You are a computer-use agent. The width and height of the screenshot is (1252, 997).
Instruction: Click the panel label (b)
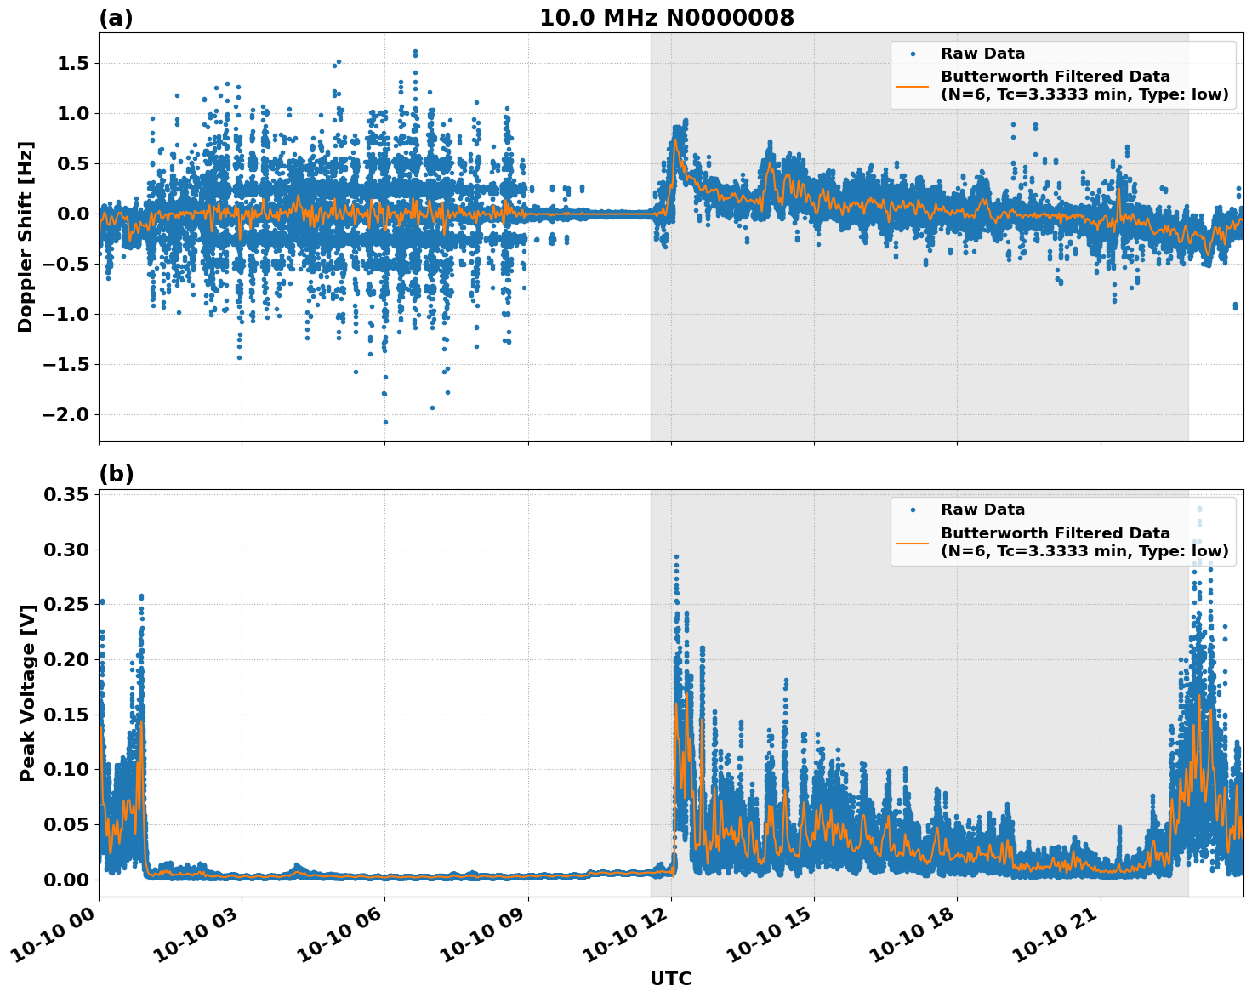[117, 475]
